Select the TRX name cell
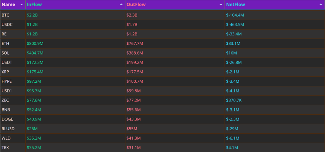Image resolution: width=325 pixels, height=152 pixels. [x=13, y=147]
